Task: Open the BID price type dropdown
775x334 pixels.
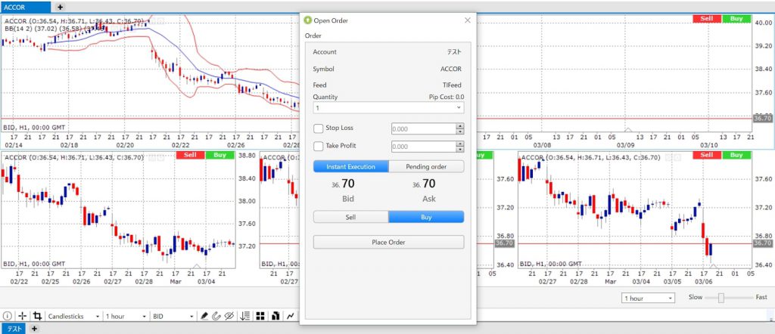Action: (x=173, y=316)
